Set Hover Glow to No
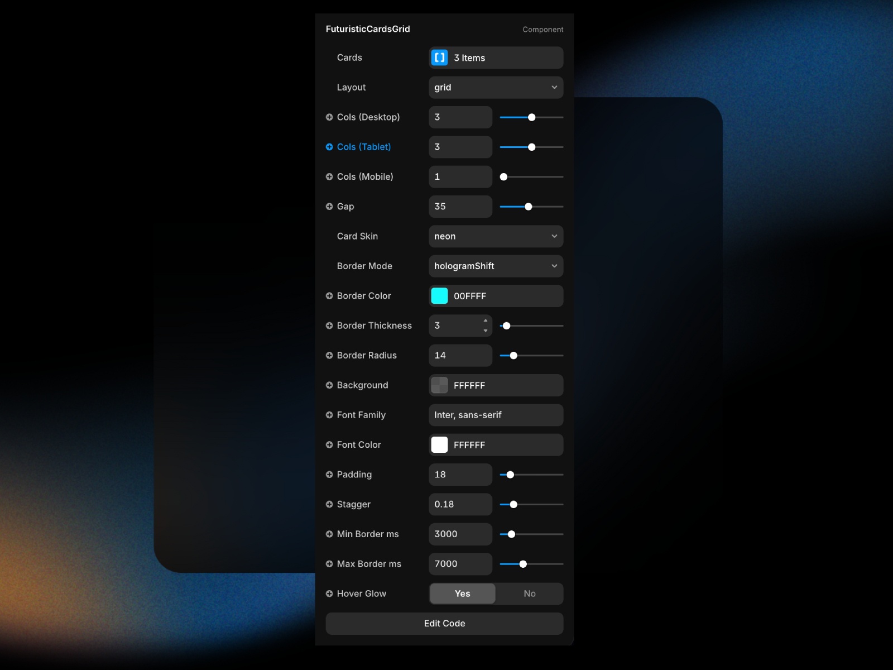This screenshot has height=670, width=893. coord(529,594)
